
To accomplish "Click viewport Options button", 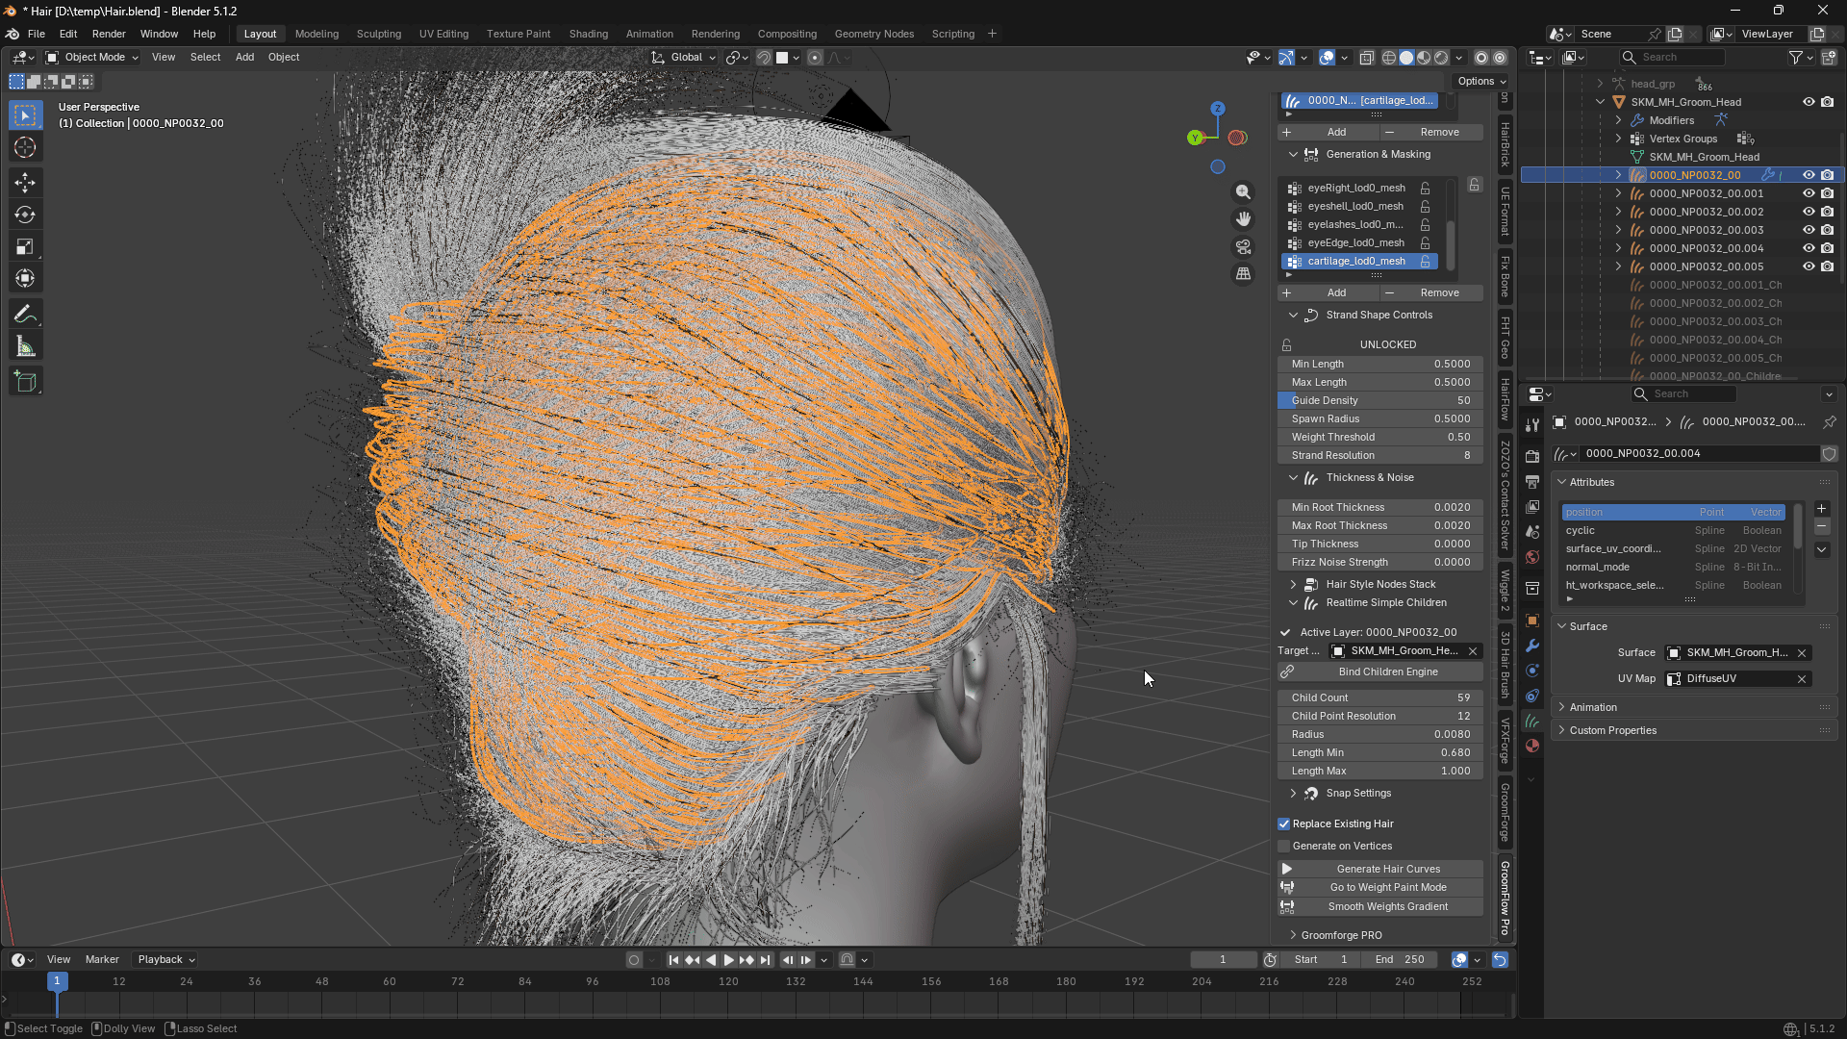I will 1480,82.
